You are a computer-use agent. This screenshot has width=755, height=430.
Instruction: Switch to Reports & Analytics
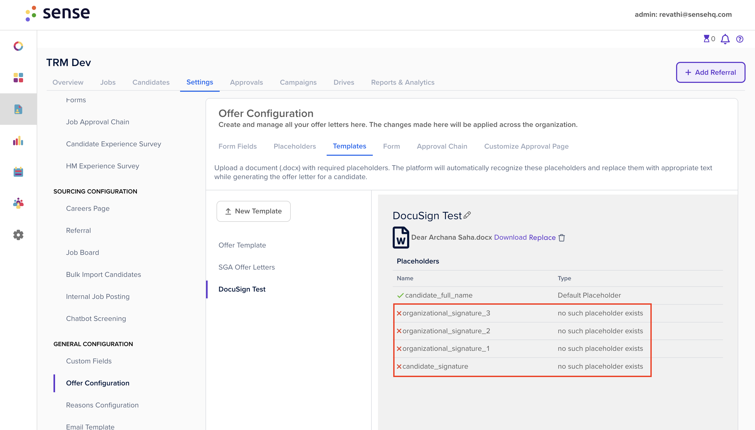(x=403, y=82)
